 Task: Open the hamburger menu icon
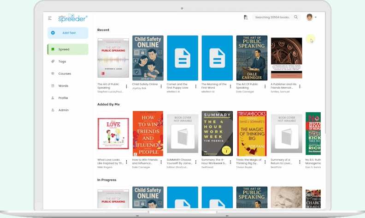tap(50, 18)
